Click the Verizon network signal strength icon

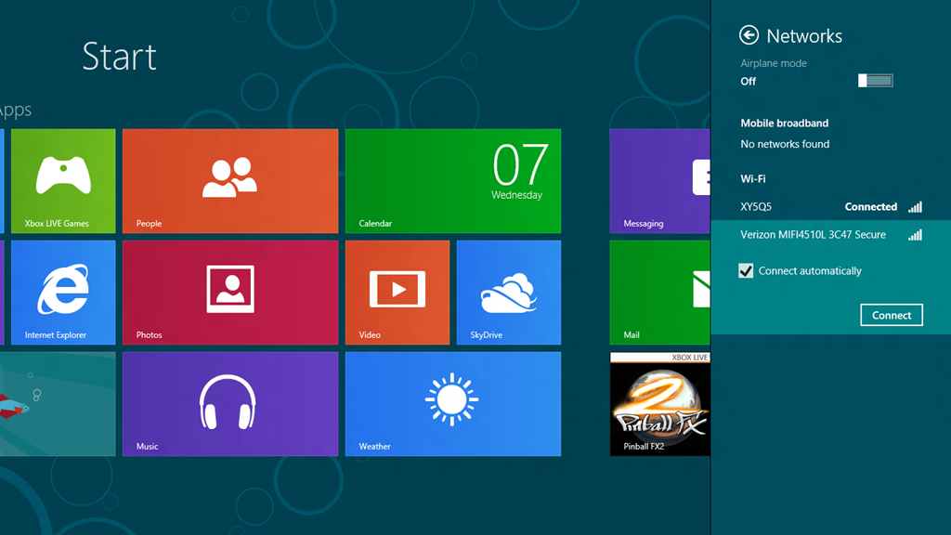click(915, 235)
